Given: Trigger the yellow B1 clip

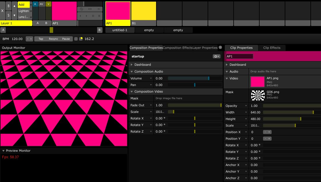Looking at the screenshot, I should click(x=144, y=11).
